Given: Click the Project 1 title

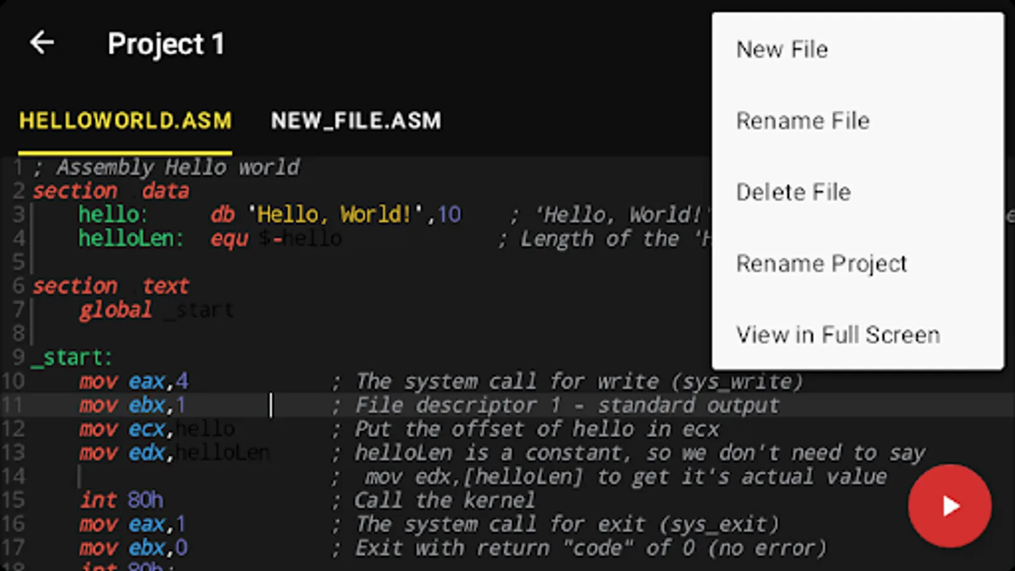Looking at the screenshot, I should click(166, 44).
